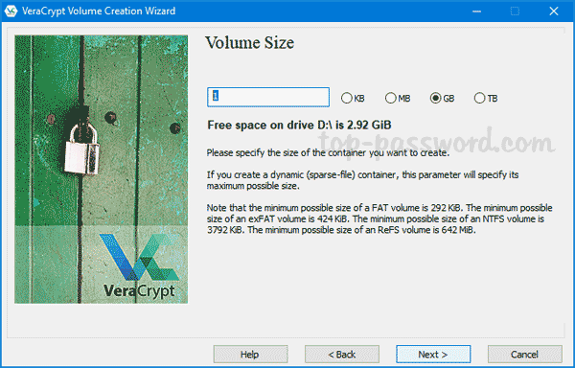Open Help for the wizard
Screen dimensions: 575x368
250,355
